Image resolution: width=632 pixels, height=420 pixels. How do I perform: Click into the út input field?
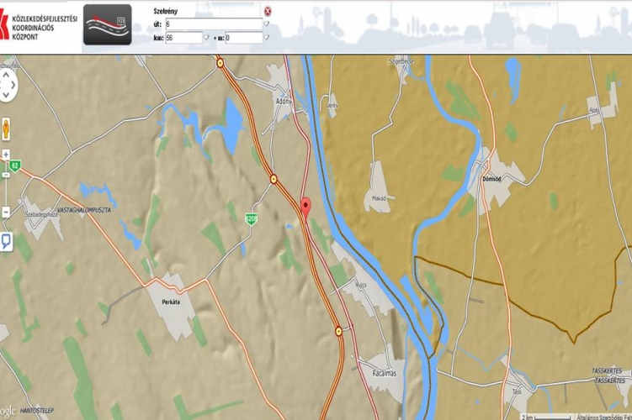point(214,24)
